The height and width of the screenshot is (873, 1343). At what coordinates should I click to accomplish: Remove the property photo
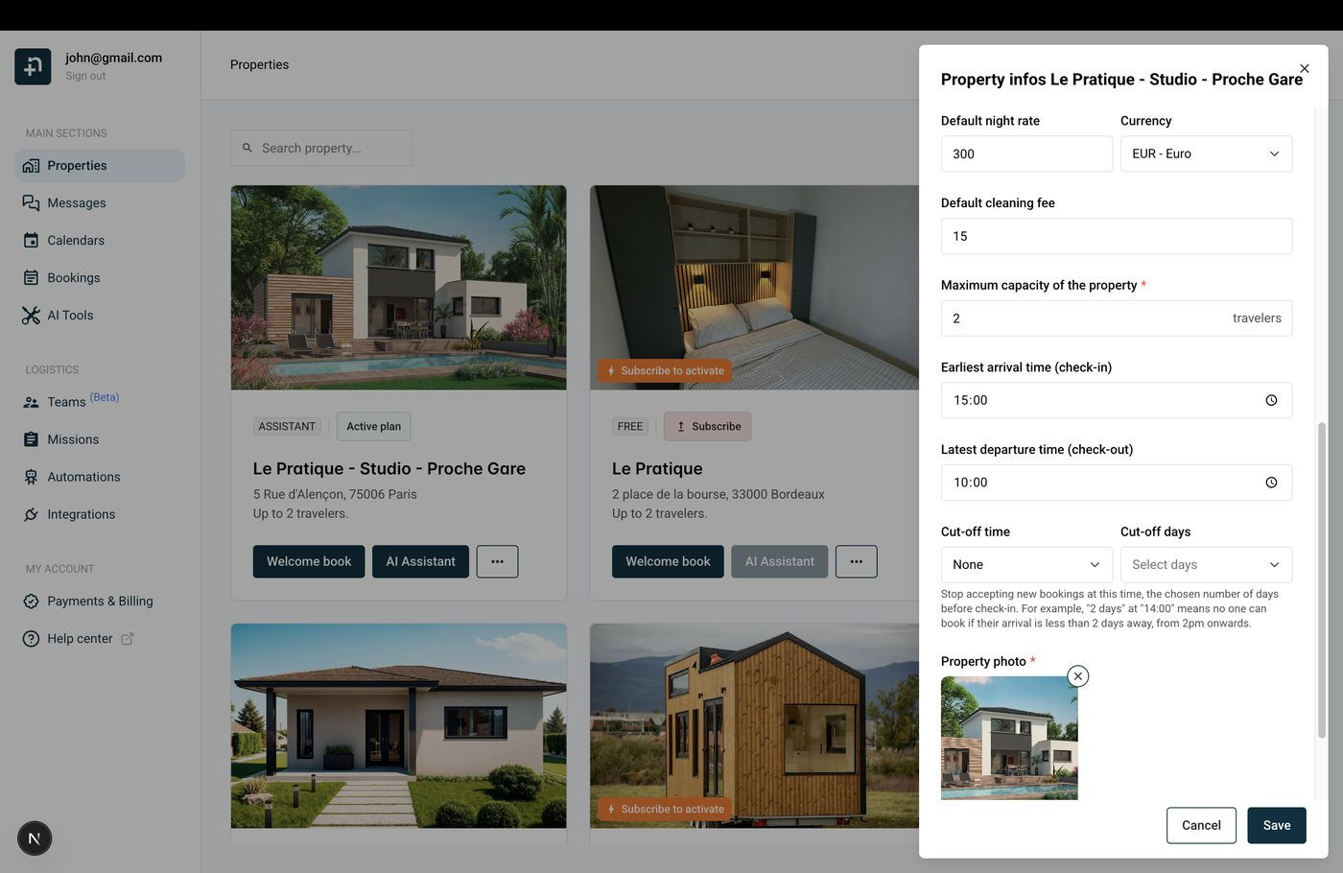[1076, 676]
